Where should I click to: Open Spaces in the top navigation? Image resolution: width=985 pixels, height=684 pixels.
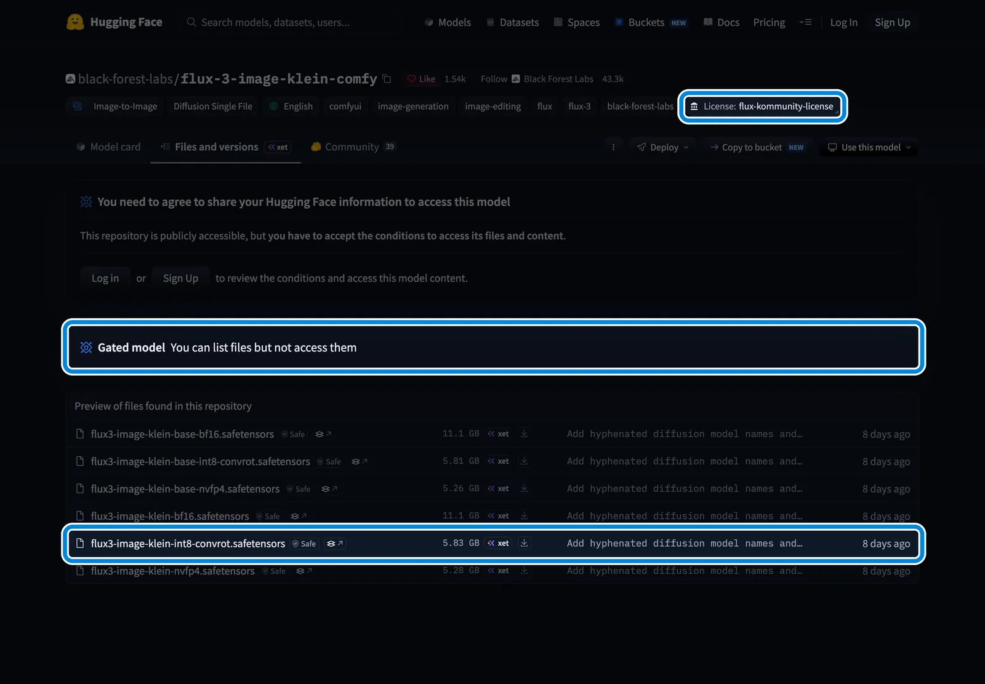tap(576, 22)
